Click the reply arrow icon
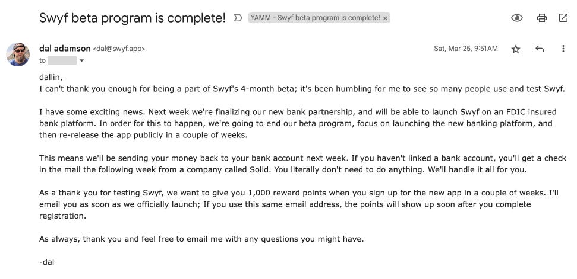Screen dimensions: 577x279 [540, 49]
